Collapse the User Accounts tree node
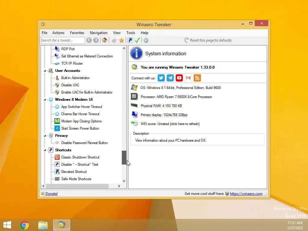Screen dimensions: 308x231 coord(45,71)
